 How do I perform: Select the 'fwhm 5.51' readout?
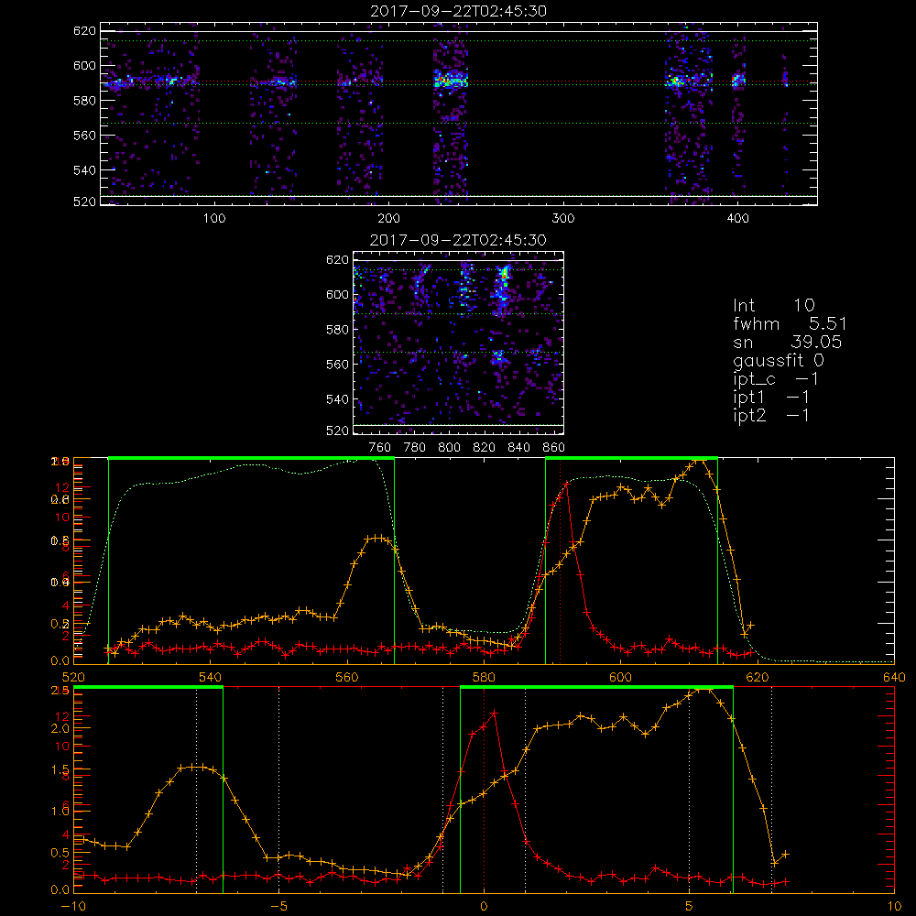point(790,323)
